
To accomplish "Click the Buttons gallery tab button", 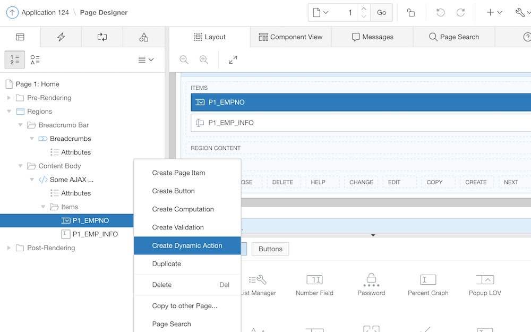I will pos(270,249).
